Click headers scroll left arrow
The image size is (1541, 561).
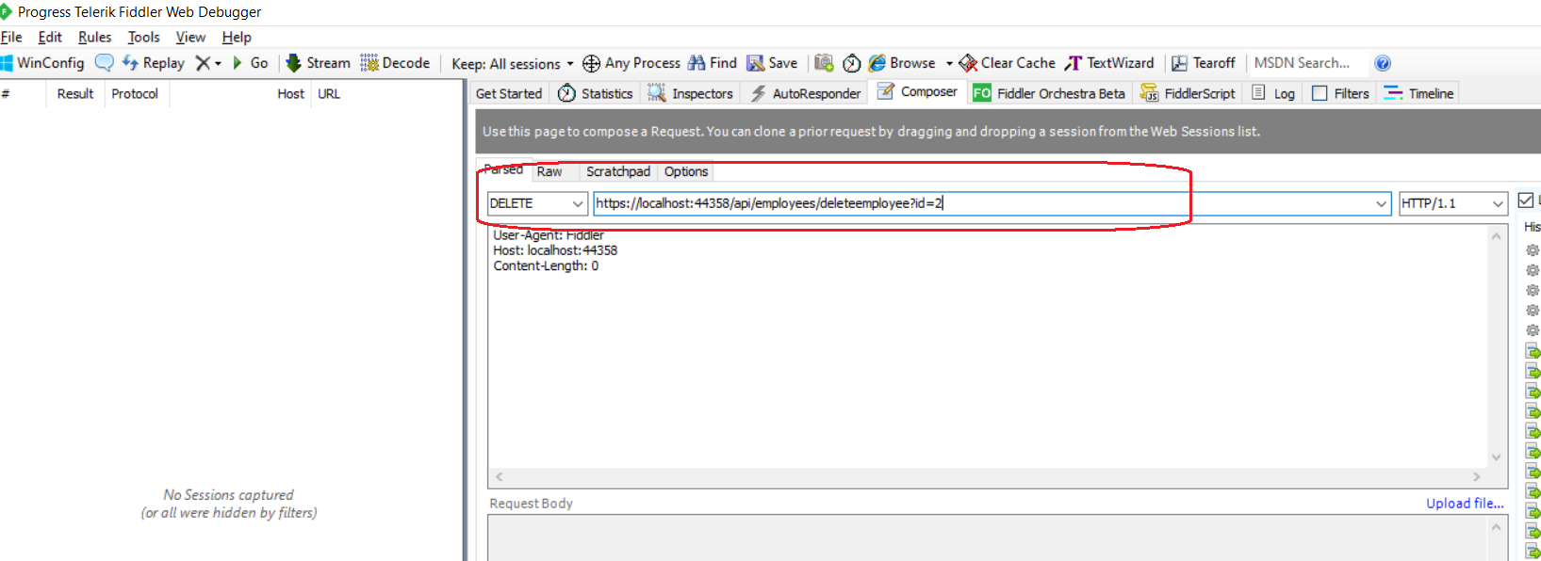(x=500, y=477)
